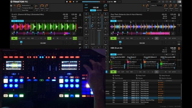Click the metronome tick icon on deck A stripe

click(74, 33)
